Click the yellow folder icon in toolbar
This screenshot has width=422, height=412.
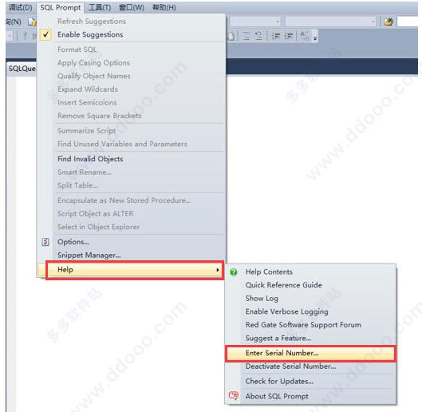pos(388,22)
